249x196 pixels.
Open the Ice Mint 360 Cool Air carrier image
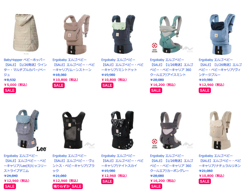(170, 34)
